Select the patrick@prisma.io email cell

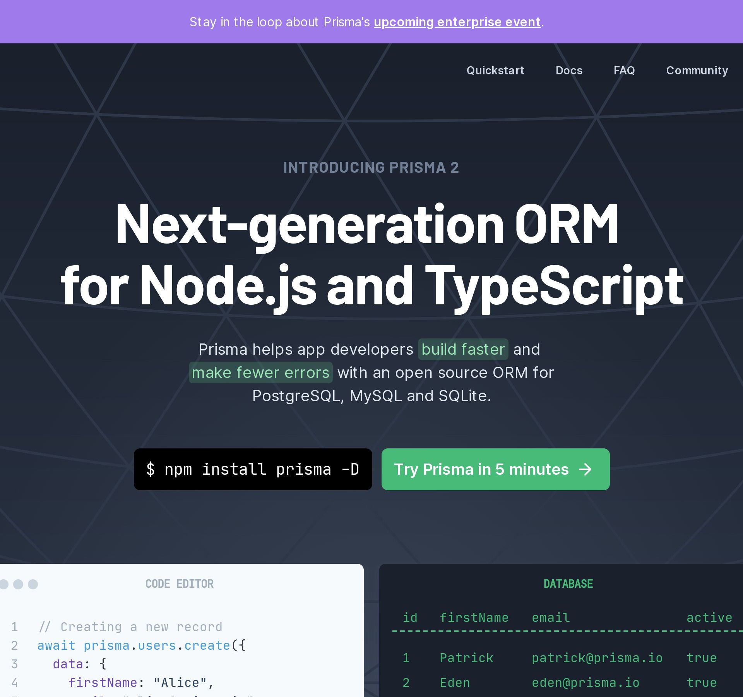coord(597,658)
